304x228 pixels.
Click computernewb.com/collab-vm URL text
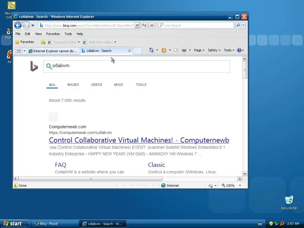pos(80,133)
